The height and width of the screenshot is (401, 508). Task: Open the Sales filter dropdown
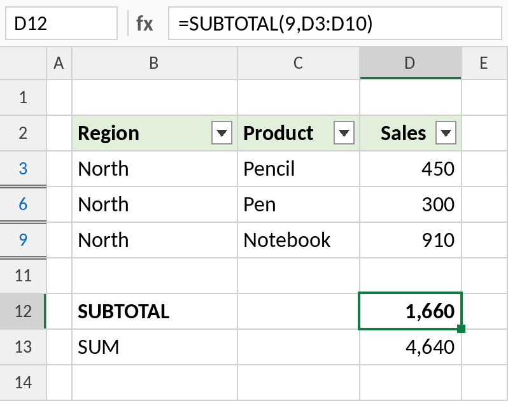(x=446, y=133)
